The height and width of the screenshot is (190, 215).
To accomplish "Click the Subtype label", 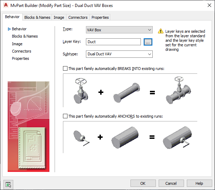I will tap(70, 54).
